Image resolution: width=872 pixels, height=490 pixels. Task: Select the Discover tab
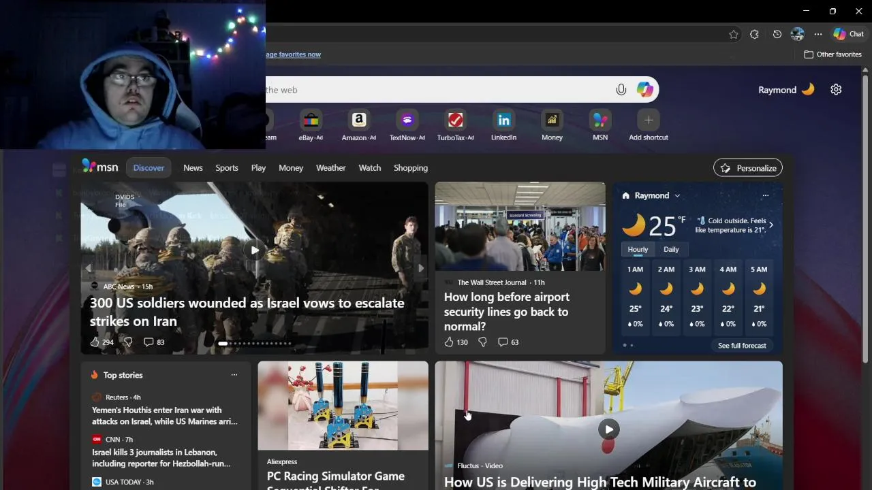pyautogui.click(x=149, y=167)
